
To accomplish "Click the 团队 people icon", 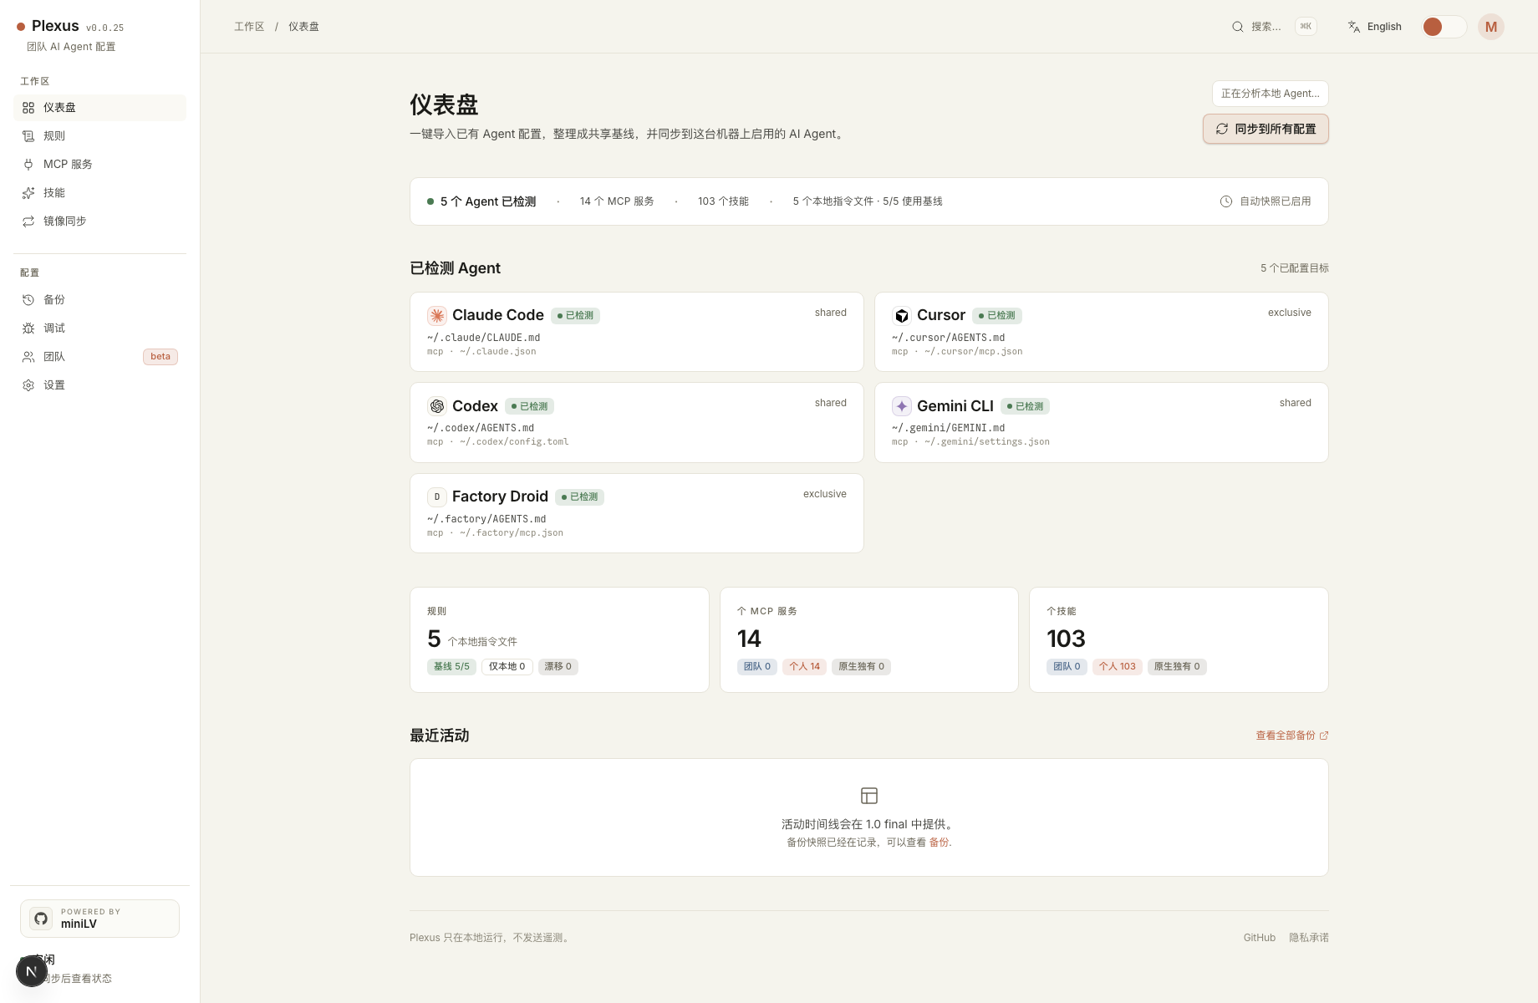I will coord(28,357).
